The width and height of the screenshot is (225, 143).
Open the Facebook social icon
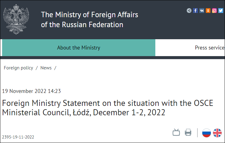195,11
